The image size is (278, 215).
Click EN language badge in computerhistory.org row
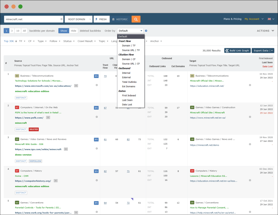[96, 171]
